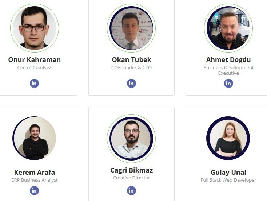Click Kerem Arafa's profile photo

[x=35, y=138]
